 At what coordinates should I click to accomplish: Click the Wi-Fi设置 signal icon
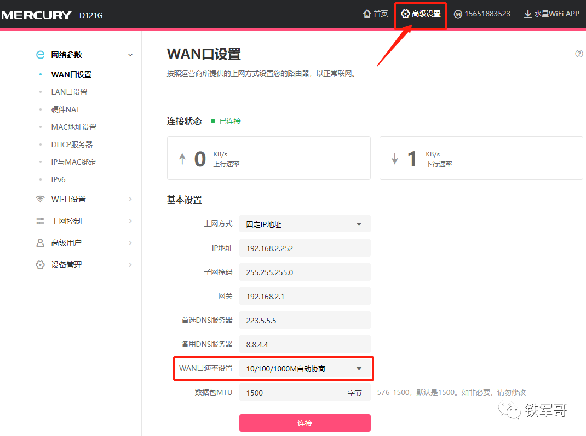(x=40, y=199)
